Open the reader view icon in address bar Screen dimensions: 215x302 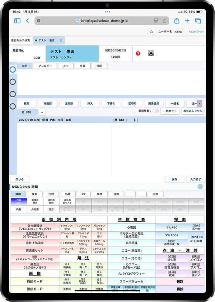coord(156,21)
